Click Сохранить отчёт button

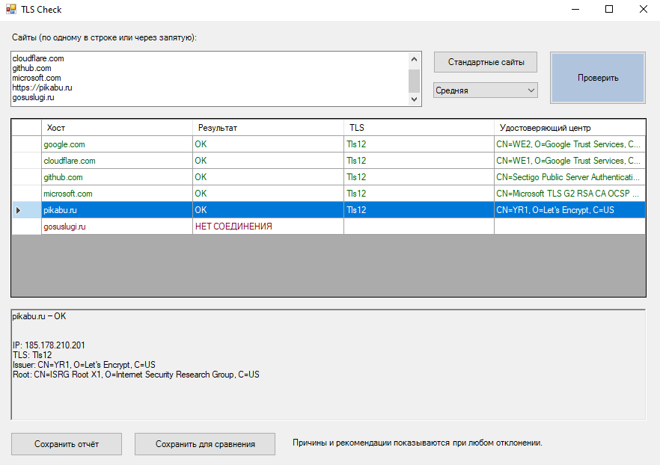click(67, 444)
